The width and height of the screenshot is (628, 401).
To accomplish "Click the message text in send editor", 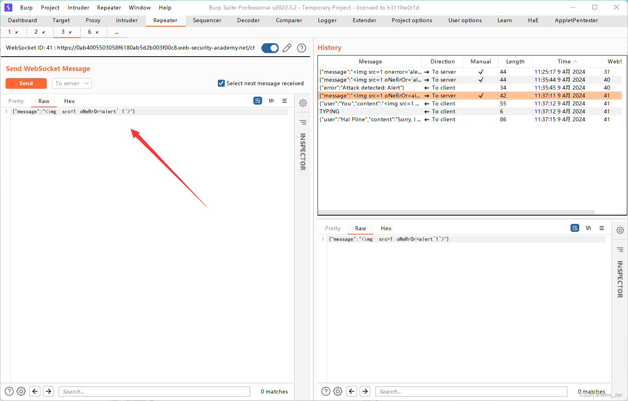I will click(x=74, y=112).
